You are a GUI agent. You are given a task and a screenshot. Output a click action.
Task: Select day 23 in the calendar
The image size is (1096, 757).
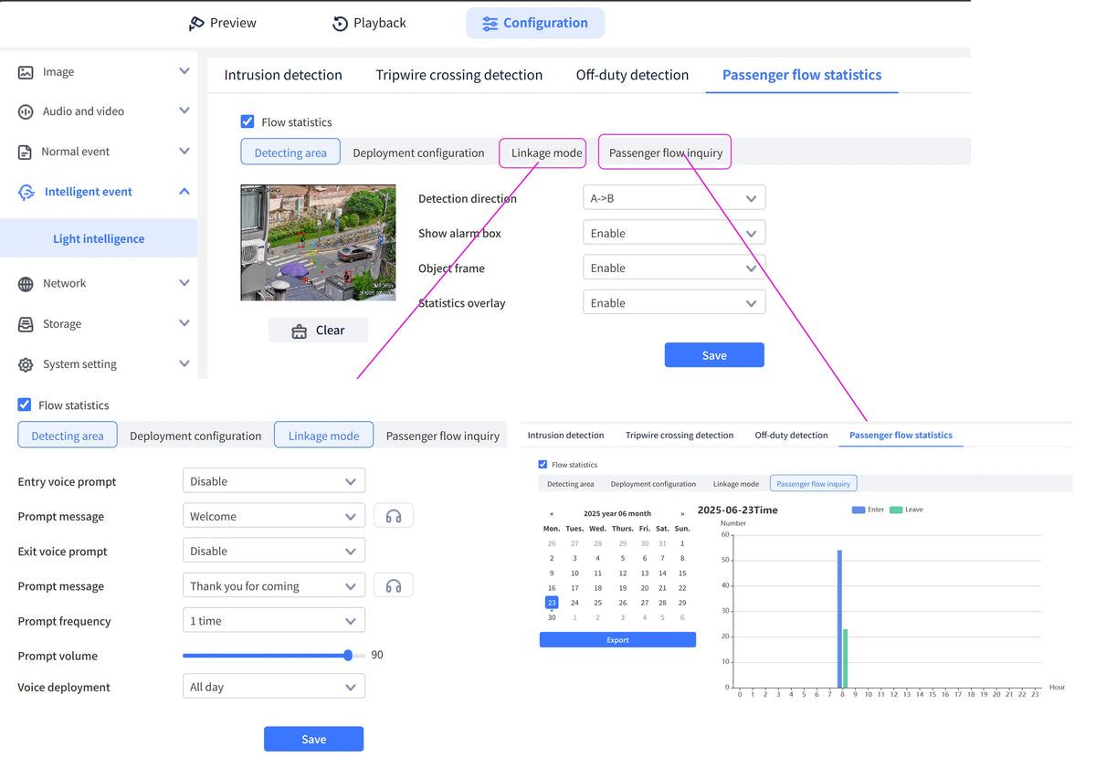[x=552, y=603]
